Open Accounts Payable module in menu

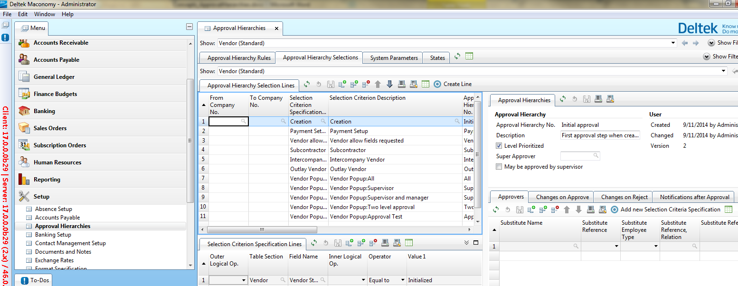[56, 60]
